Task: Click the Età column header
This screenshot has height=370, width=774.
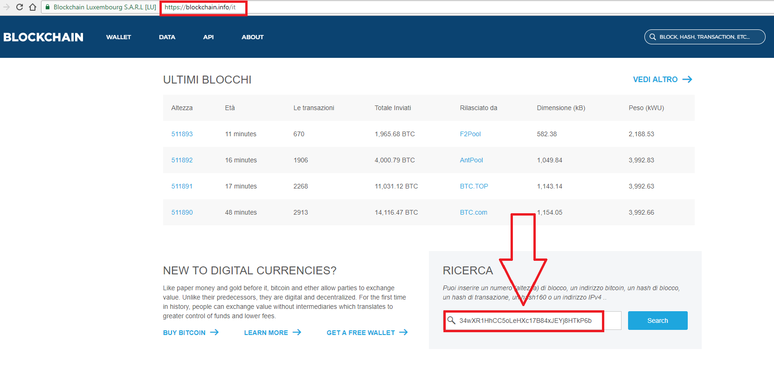Action: pyautogui.click(x=230, y=108)
